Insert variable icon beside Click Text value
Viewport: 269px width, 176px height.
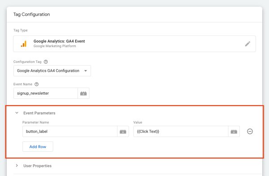coord(234,132)
